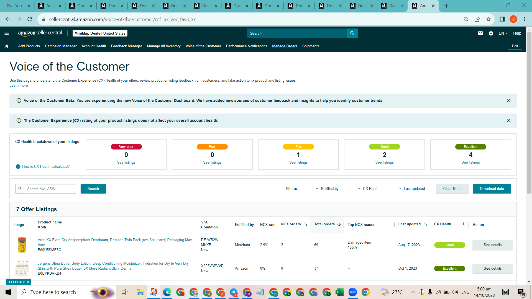Open File Explorer from the taskbar
The image size is (532, 299).
(140, 292)
